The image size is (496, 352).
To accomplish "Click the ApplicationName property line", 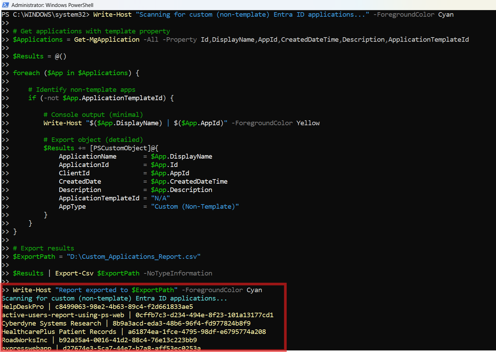I will (x=87, y=157).
